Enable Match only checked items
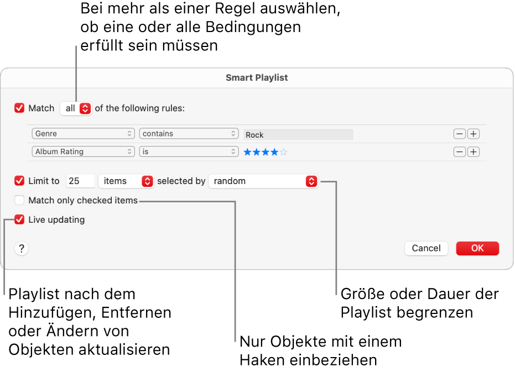Viewport: 515px width, 372px height. point(20,201)
